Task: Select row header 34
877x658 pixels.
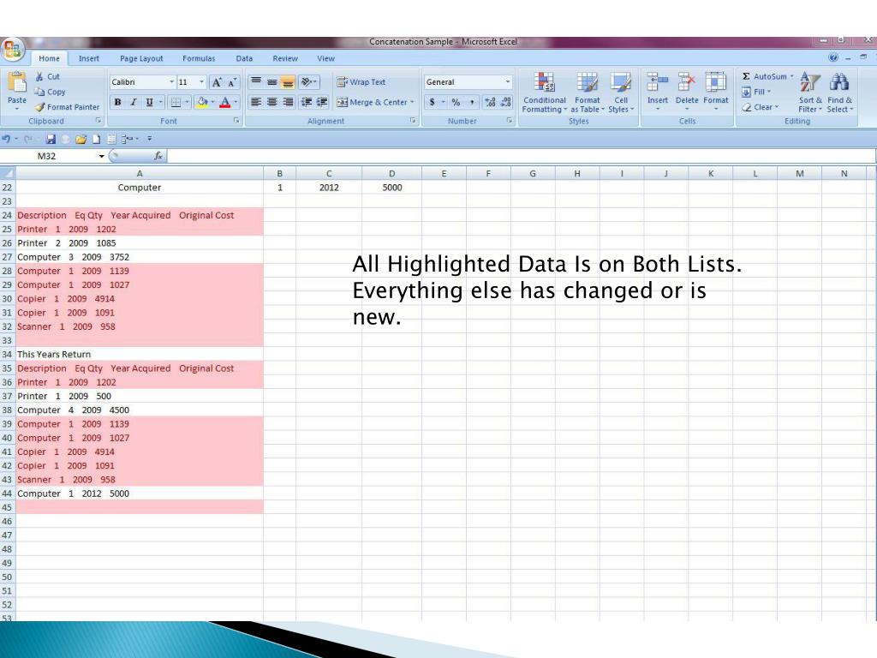Action: pos(7,354)
